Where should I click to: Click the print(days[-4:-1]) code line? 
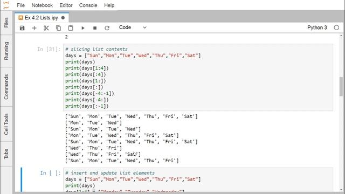coord(89,93)
